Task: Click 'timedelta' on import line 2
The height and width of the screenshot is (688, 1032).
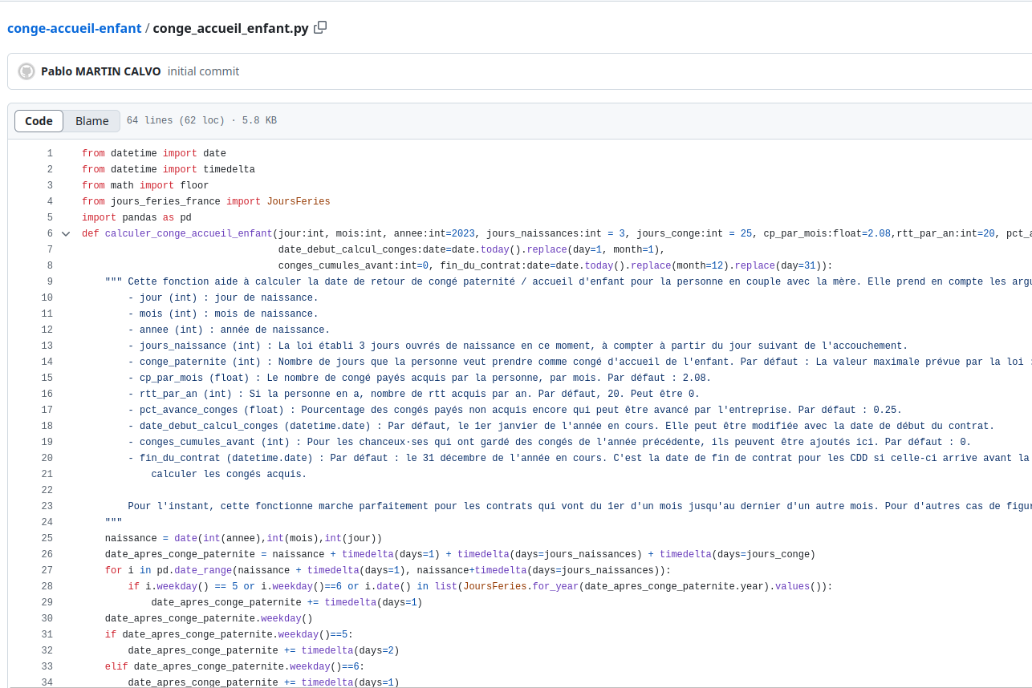Action: point(230,169)
